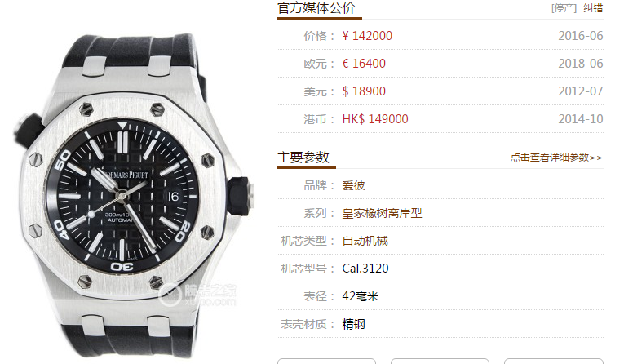Open the 纠错 error correction link
Image resolution: width=624 pixels, height=364 pixels.
tap(593, 8)
